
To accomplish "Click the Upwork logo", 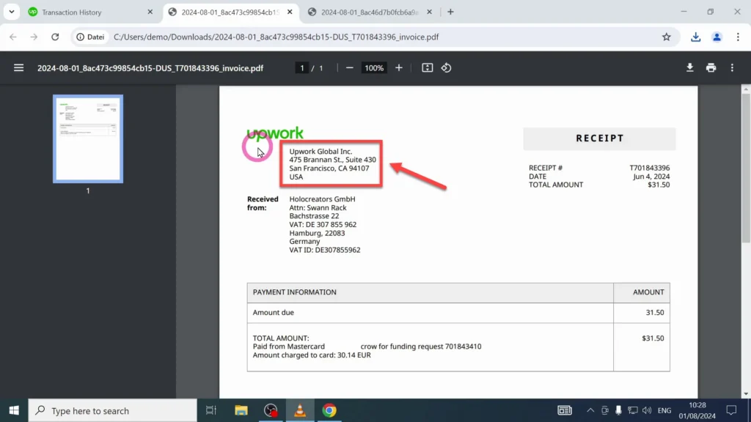I will 275,133.
